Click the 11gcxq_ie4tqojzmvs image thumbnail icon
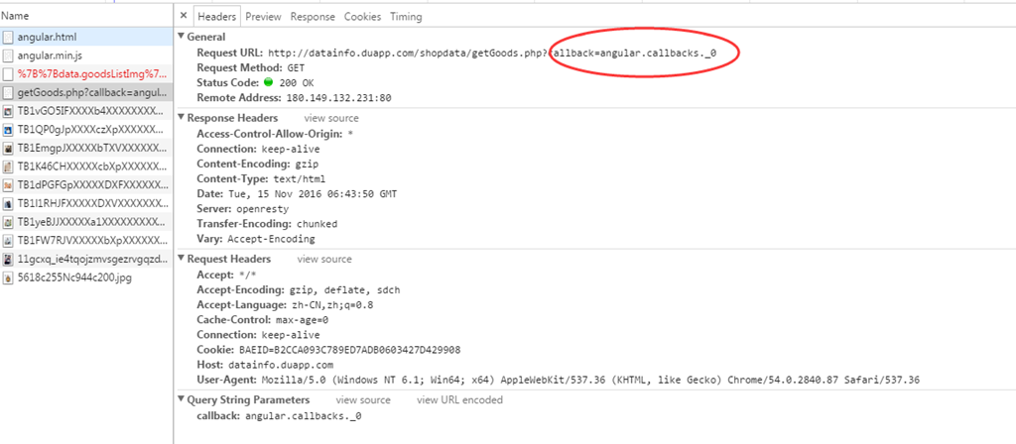 coord(9,259)
